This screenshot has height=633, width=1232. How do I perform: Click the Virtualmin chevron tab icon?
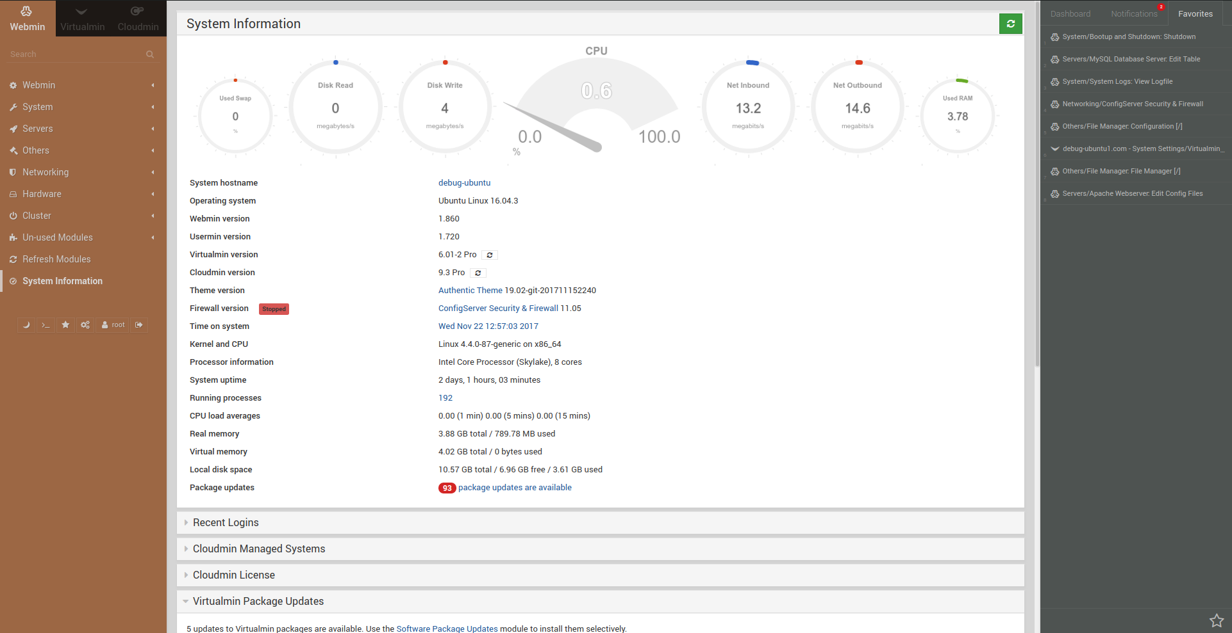tap(81, 12)
